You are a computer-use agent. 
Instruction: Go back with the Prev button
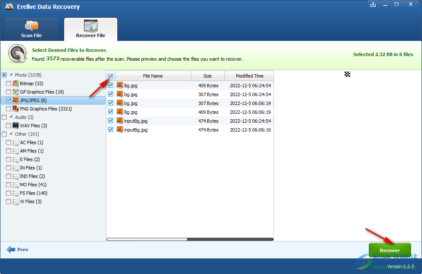point(17,250)
